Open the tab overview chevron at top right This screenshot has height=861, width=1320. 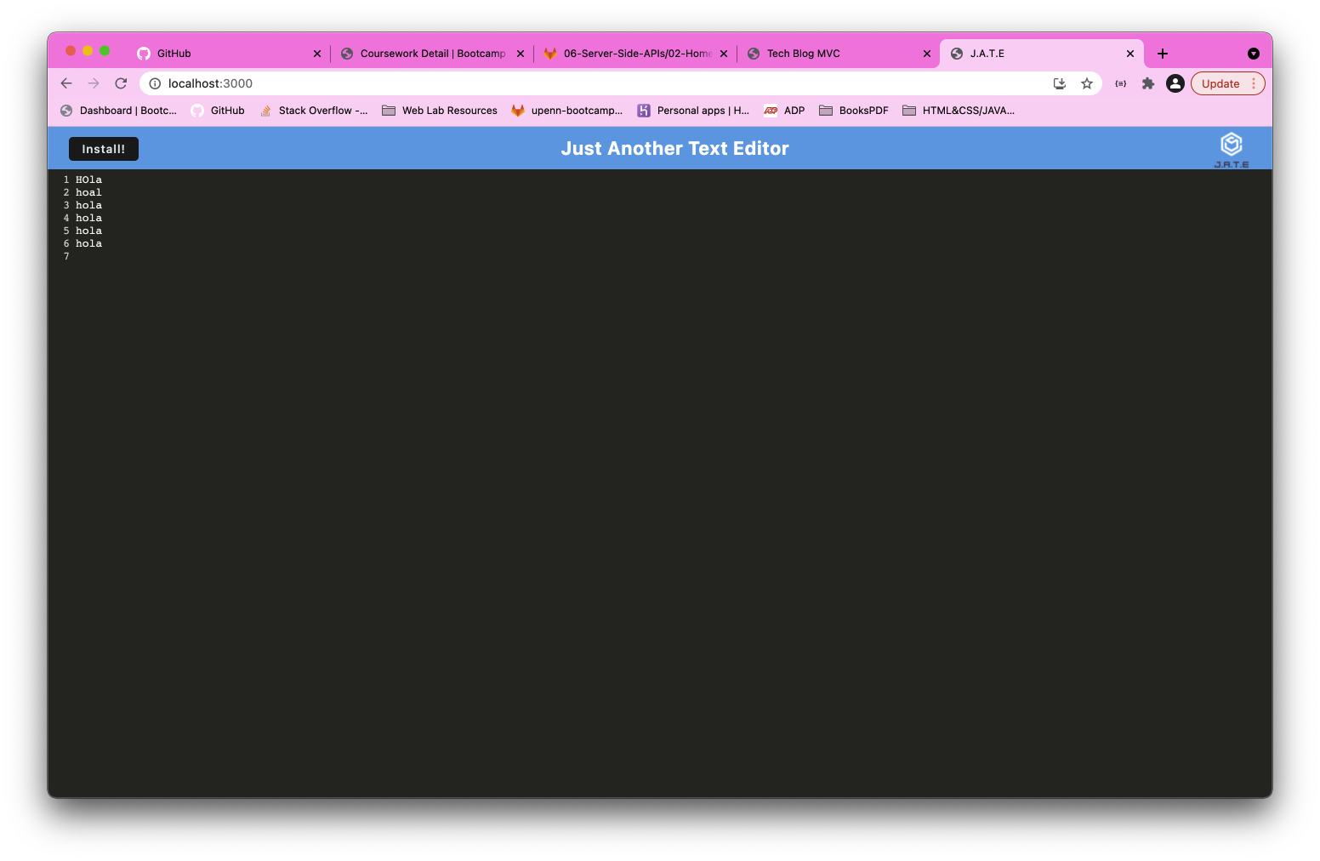tap(1253, 54)
